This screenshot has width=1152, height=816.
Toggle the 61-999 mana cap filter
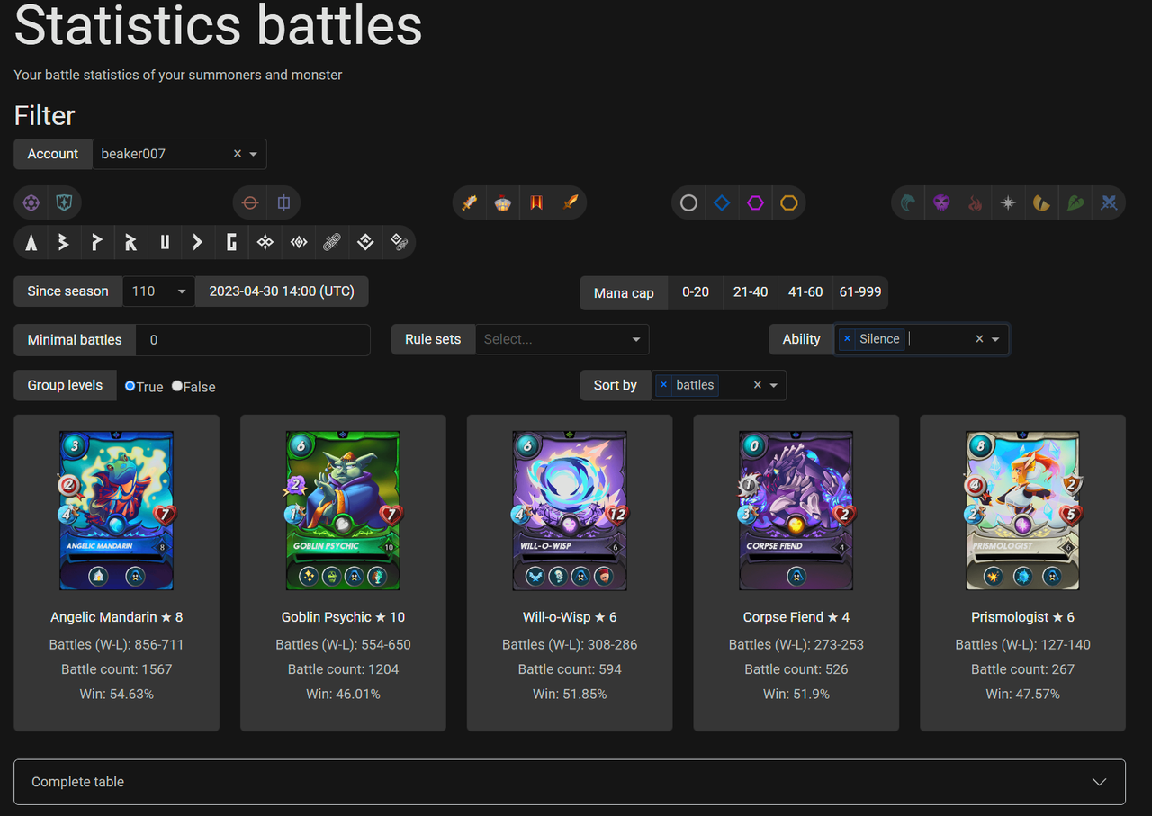(x=859, y=292)
